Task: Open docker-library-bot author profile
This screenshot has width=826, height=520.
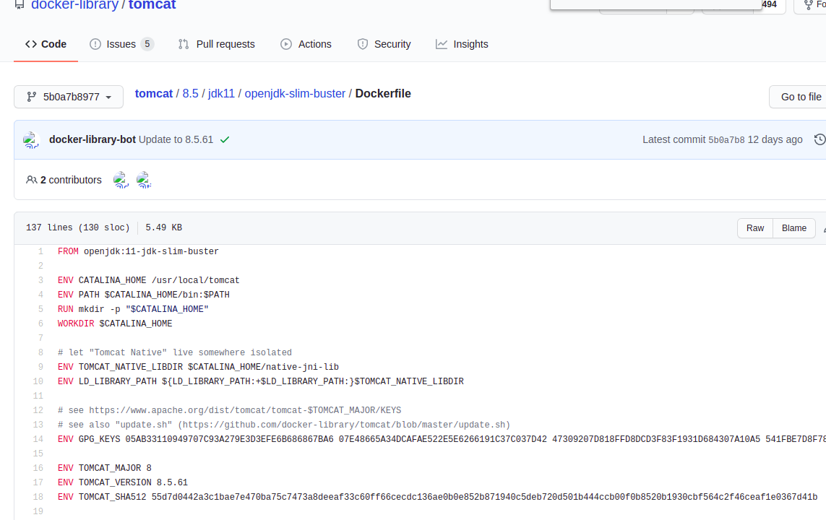Action: (x=93, y=139)
